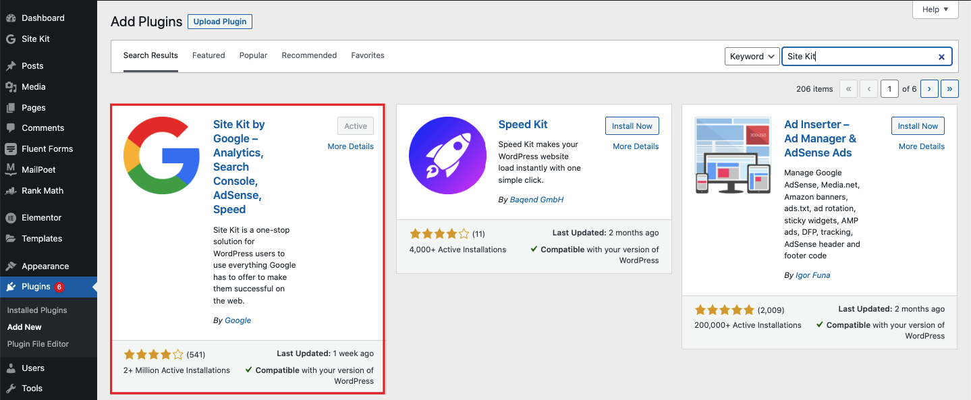Switch to the Featured tab
This screenshot has width=971, height=400.
[x=209, y=55]
